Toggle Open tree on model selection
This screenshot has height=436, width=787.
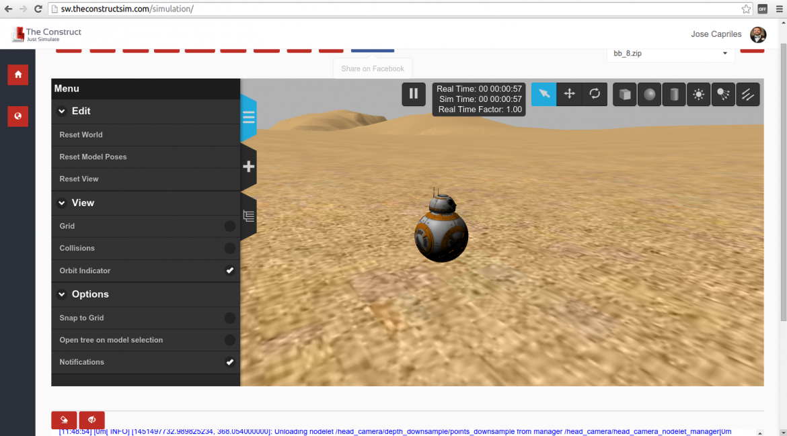(230, 340)
